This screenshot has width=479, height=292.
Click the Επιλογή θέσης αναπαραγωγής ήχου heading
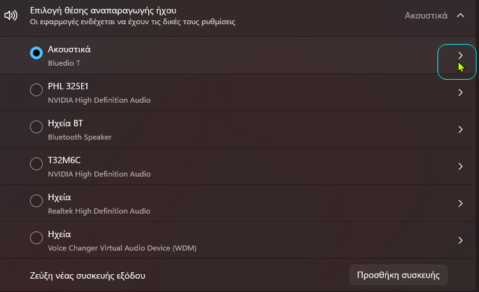tap(103, 10)
